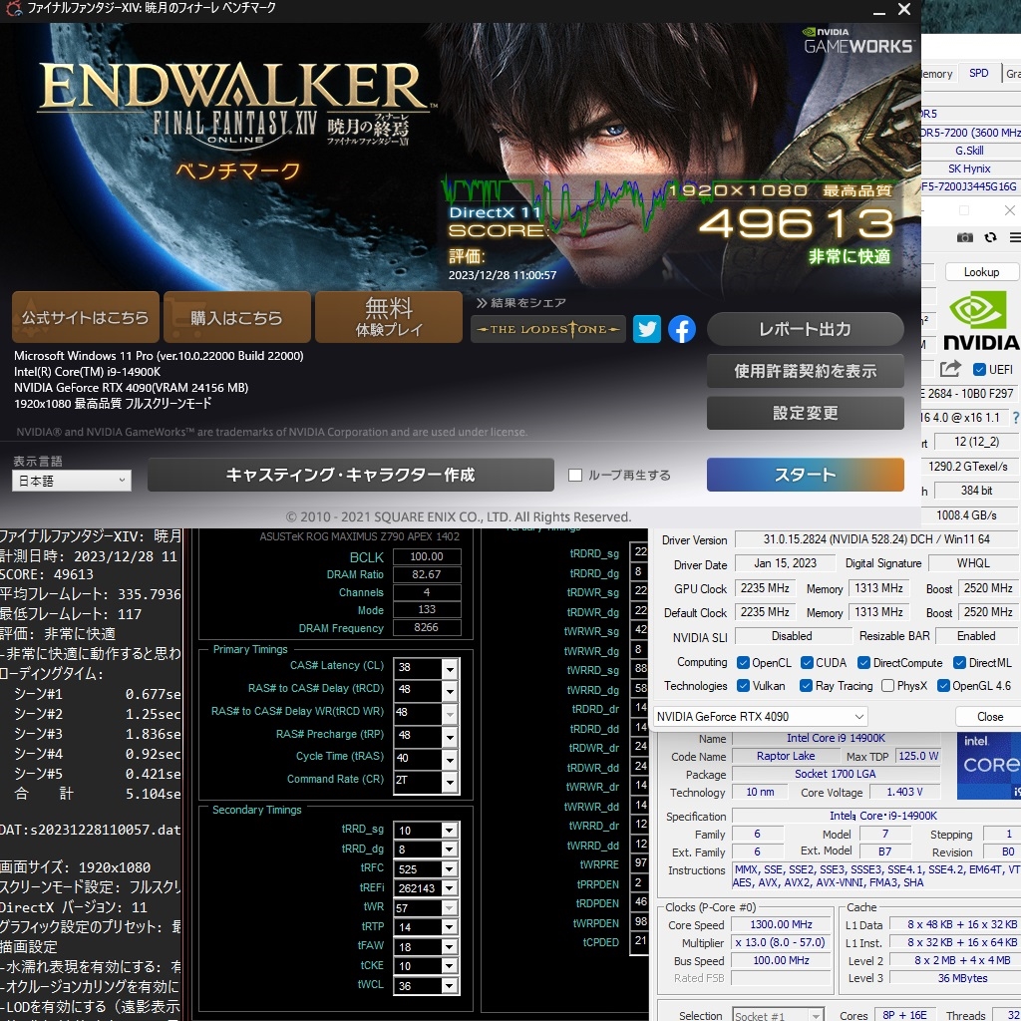Open display language dropdown 日本語
Viewport: 1021px width, 1021px height.
(x=72, y=481)
